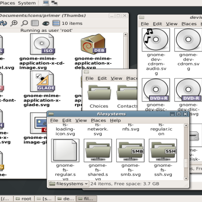Close the filesystems window
The image size is (202, 202).
click(185, 114)
